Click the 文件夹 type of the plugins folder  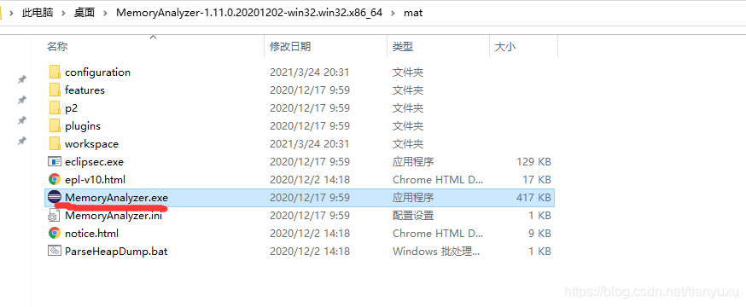[408, 126]
